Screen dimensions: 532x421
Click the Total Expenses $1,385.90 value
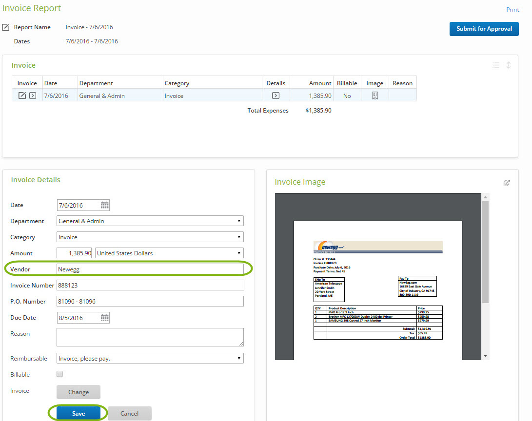318,111
